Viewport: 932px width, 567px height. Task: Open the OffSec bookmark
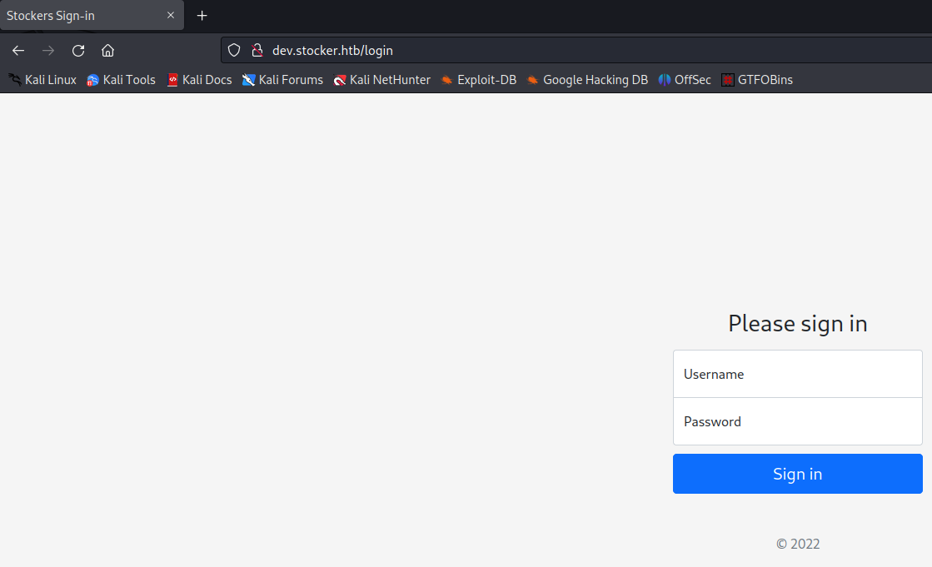685,80
